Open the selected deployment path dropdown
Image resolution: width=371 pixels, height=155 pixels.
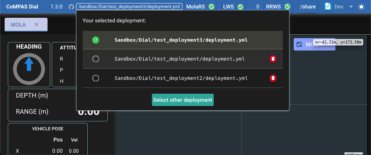(x=129, y=7)
